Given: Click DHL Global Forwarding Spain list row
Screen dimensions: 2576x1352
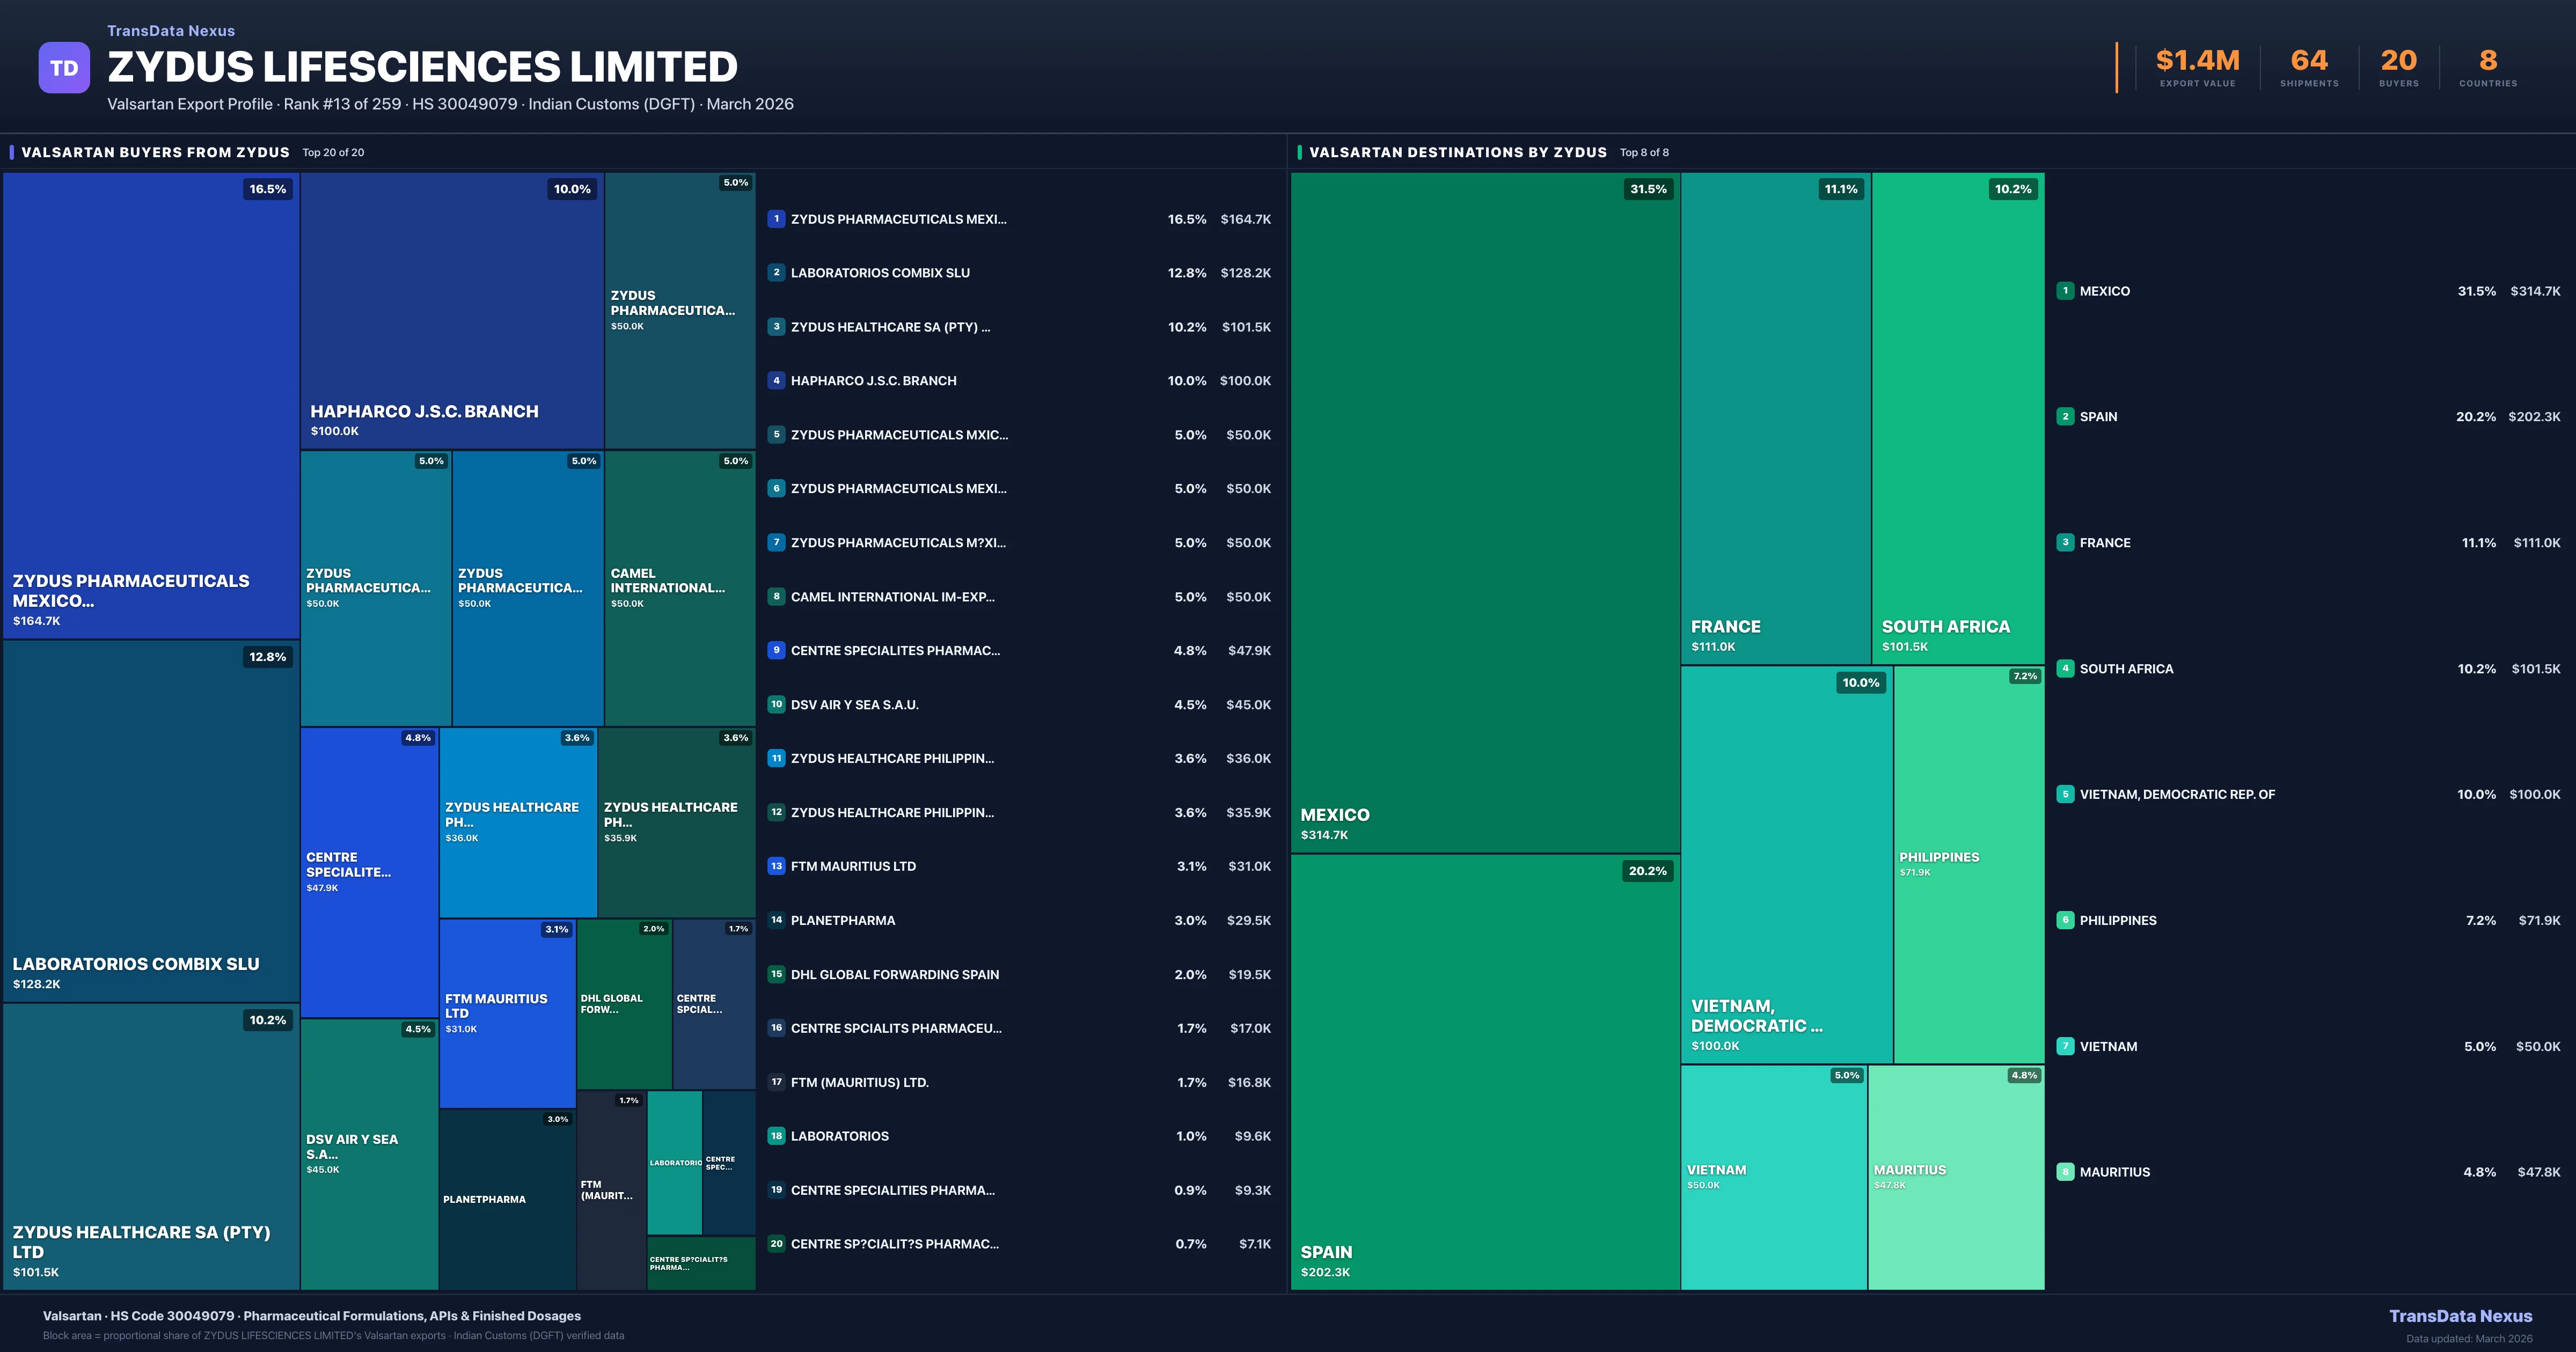Looking at the screenshot, I should (x=895, y=974).
